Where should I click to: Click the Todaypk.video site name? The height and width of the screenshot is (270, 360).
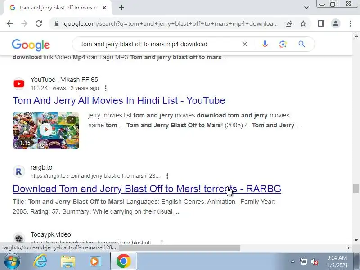coord(51,234)
